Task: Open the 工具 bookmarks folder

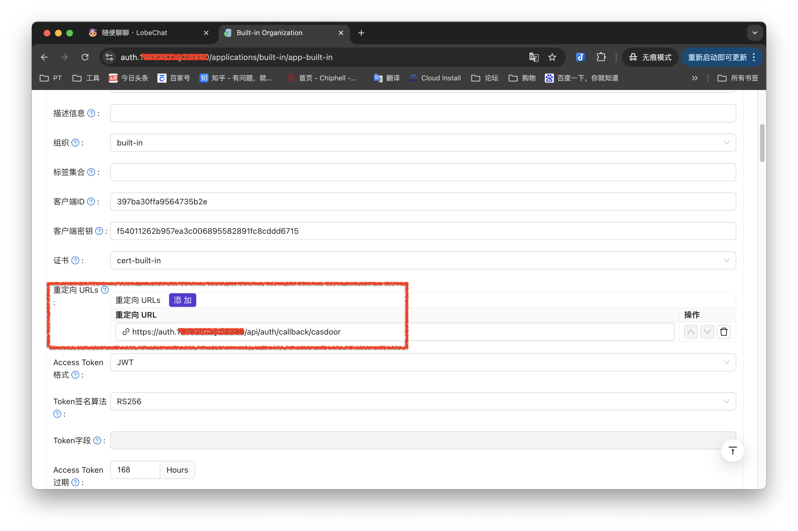Action: click(x=86, y=78)
